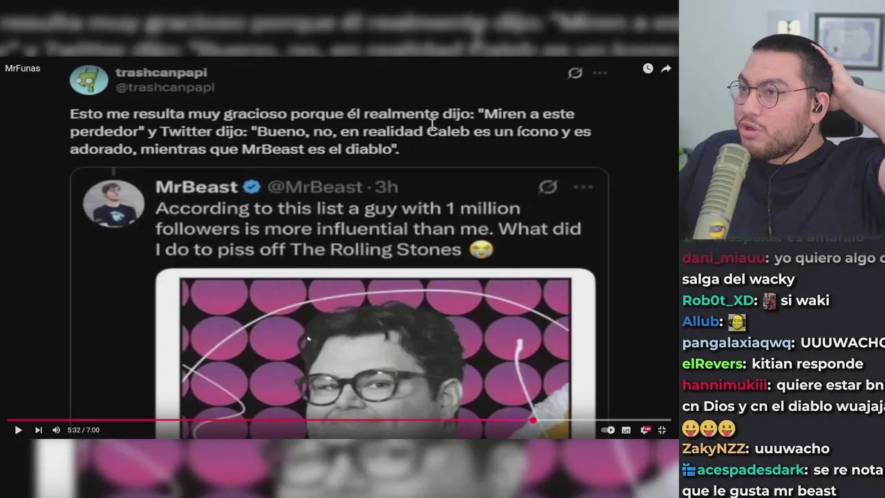Exit fullscreen mode icon
This screenshot has width=885, height=498.
[662, 430]
